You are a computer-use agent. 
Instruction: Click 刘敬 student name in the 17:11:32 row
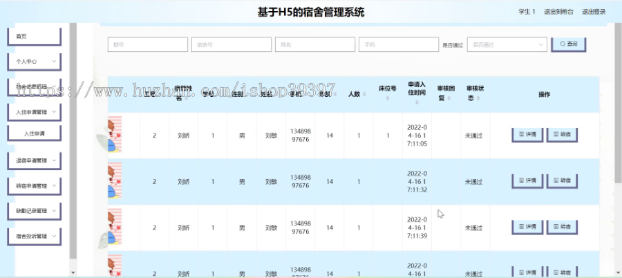272,181
